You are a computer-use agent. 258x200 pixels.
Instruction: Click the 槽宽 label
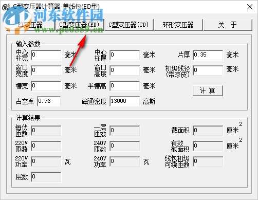point(22,86)
